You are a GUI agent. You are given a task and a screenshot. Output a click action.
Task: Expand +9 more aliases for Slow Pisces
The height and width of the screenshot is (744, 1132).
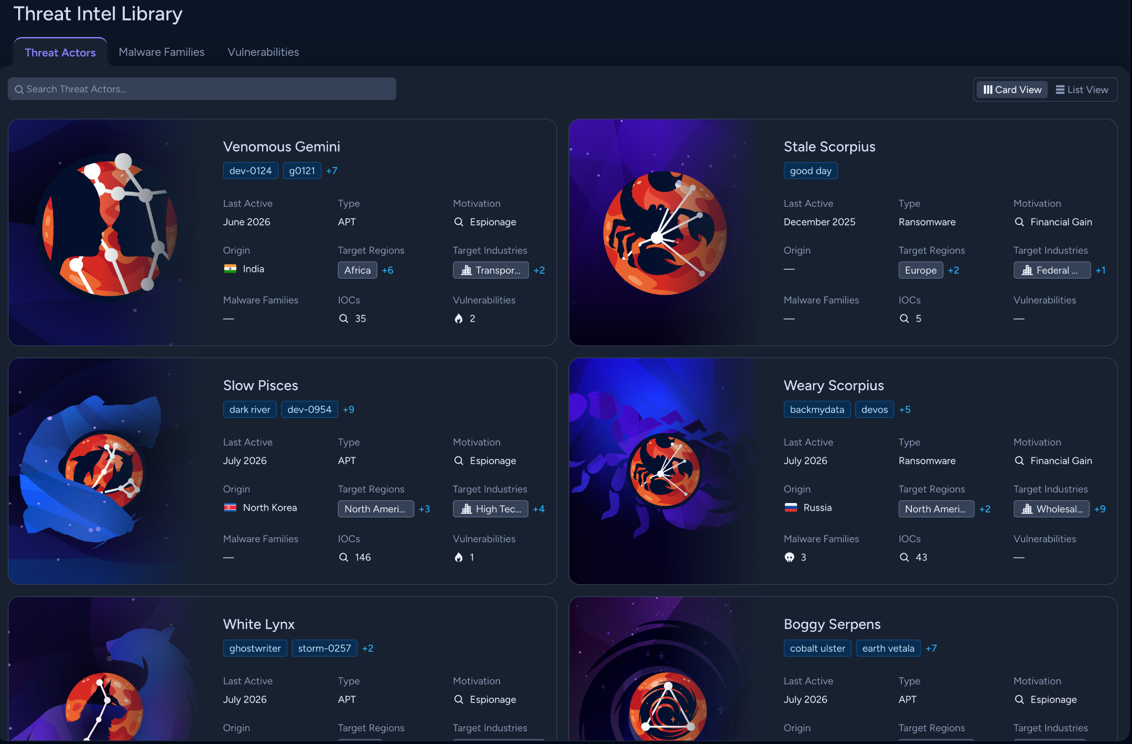coord(348,410)
